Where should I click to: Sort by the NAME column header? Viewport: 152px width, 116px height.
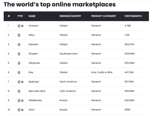click(32, 16)
